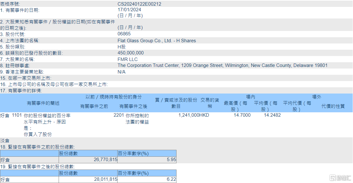Click highest price value 14.7000

tap(242, 115)
